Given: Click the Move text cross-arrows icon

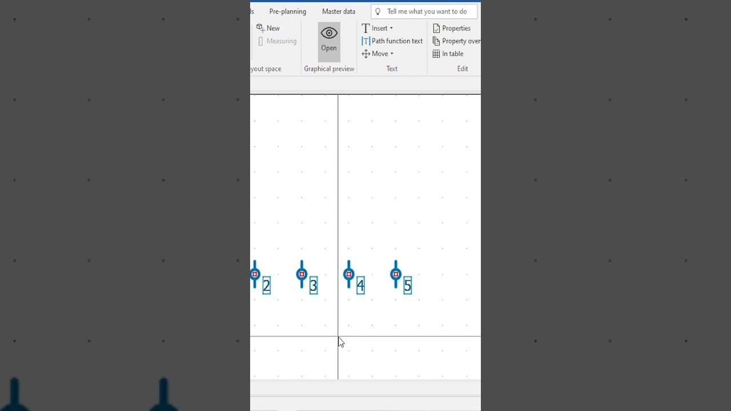Looking at the screenshot, I should [x=365, y=54].
